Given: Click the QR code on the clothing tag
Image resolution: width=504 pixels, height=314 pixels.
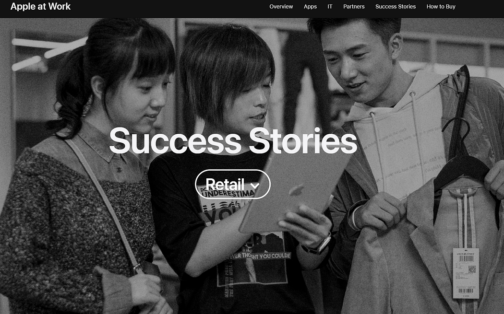Looking at the screenshot, I should pos(472,269).
